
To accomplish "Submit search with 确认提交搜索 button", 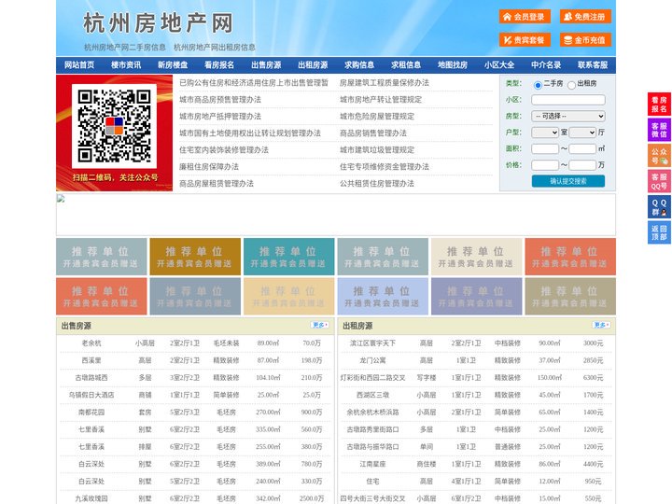I will (x=568, y=181).
